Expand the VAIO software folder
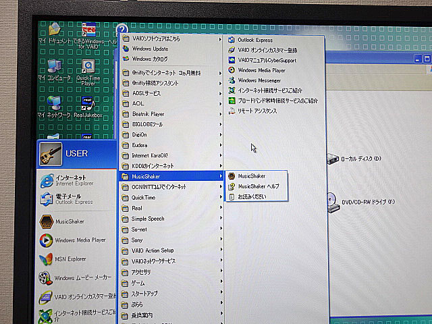432x324 pixels. click(x=171, y=39)
